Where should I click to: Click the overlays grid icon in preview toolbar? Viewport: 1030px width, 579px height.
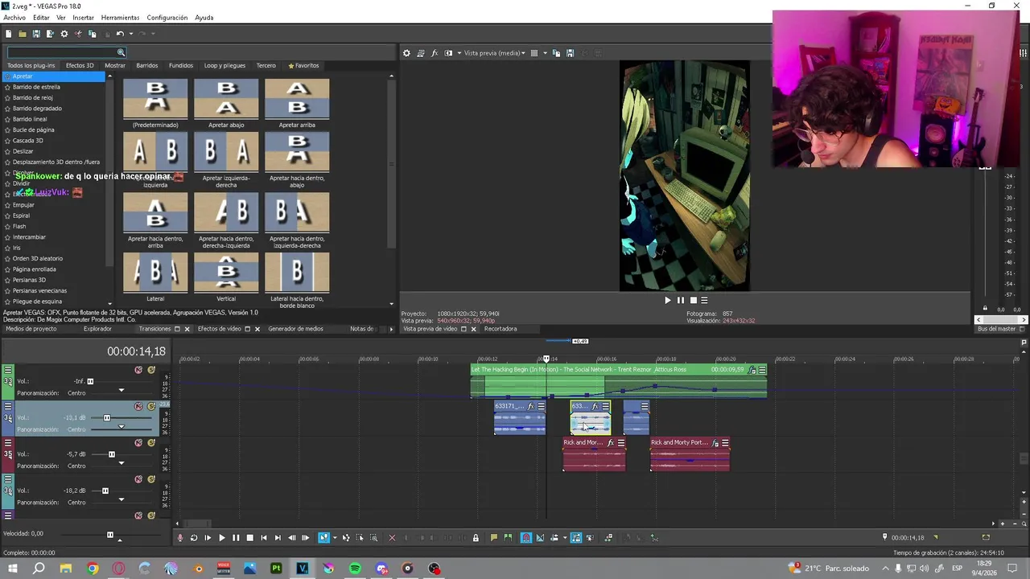534,53
